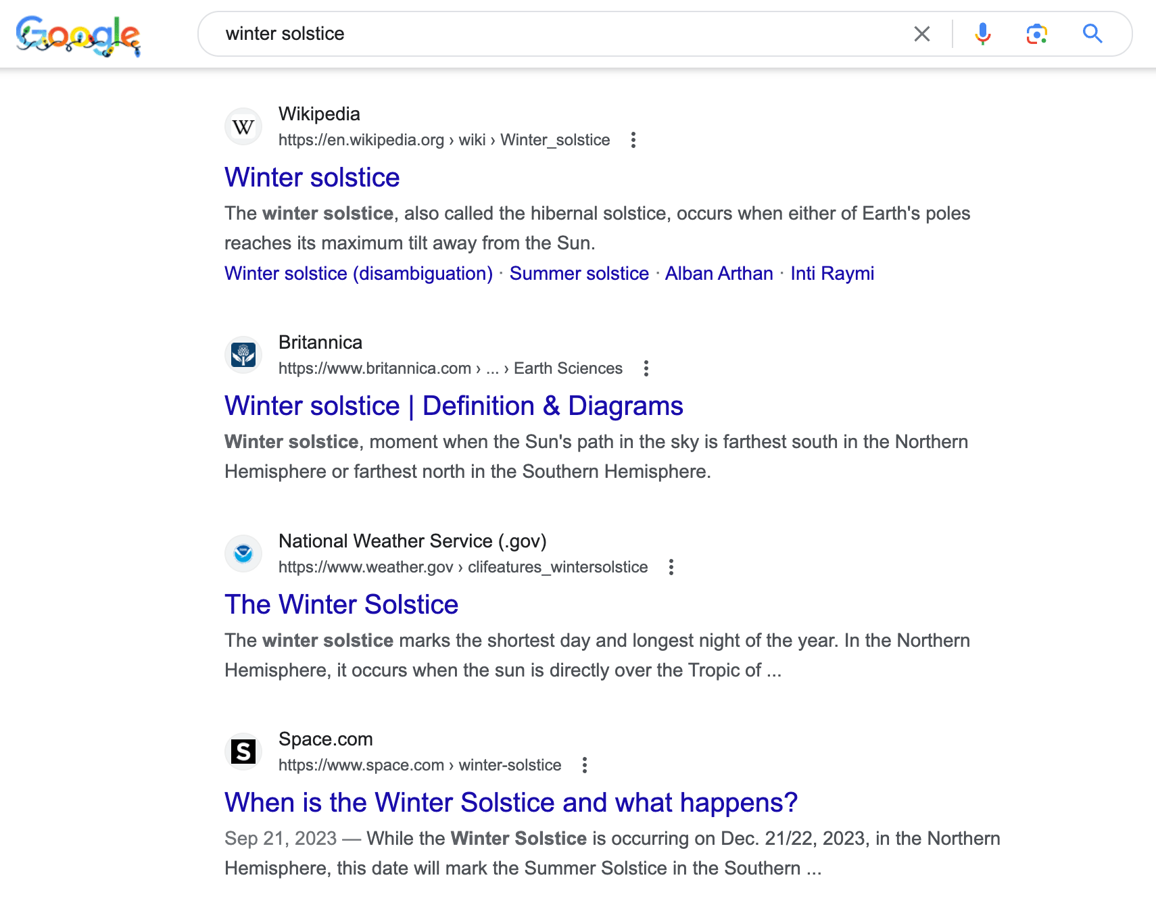Viewport: 1156px width, 907px height.
Task: Click the National Weather Service favicon
Action: click(243, 553)
